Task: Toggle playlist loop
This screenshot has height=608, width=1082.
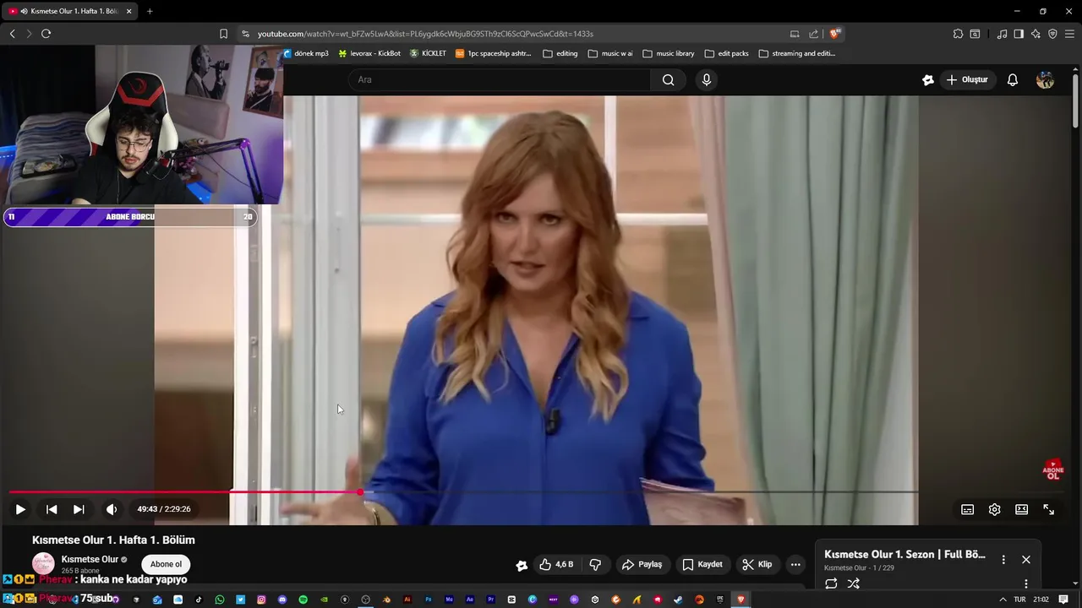Action: pos(831,584)
